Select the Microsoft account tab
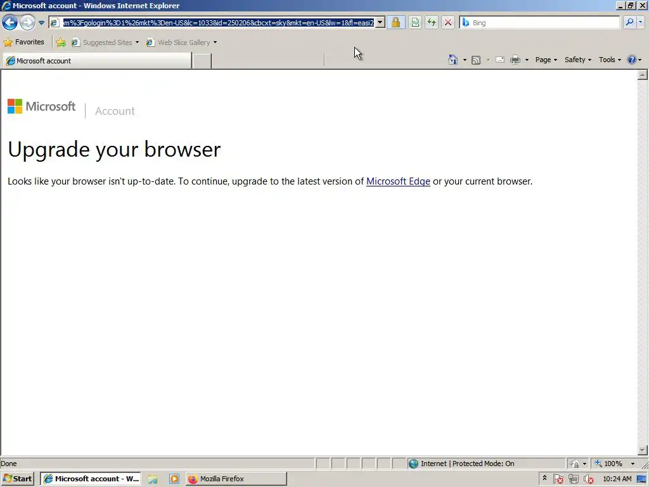This screenshot has height=487, width=649. (x=97, y=61)
